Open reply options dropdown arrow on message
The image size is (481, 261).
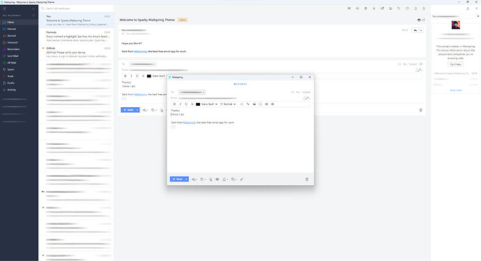pos(421,31)
